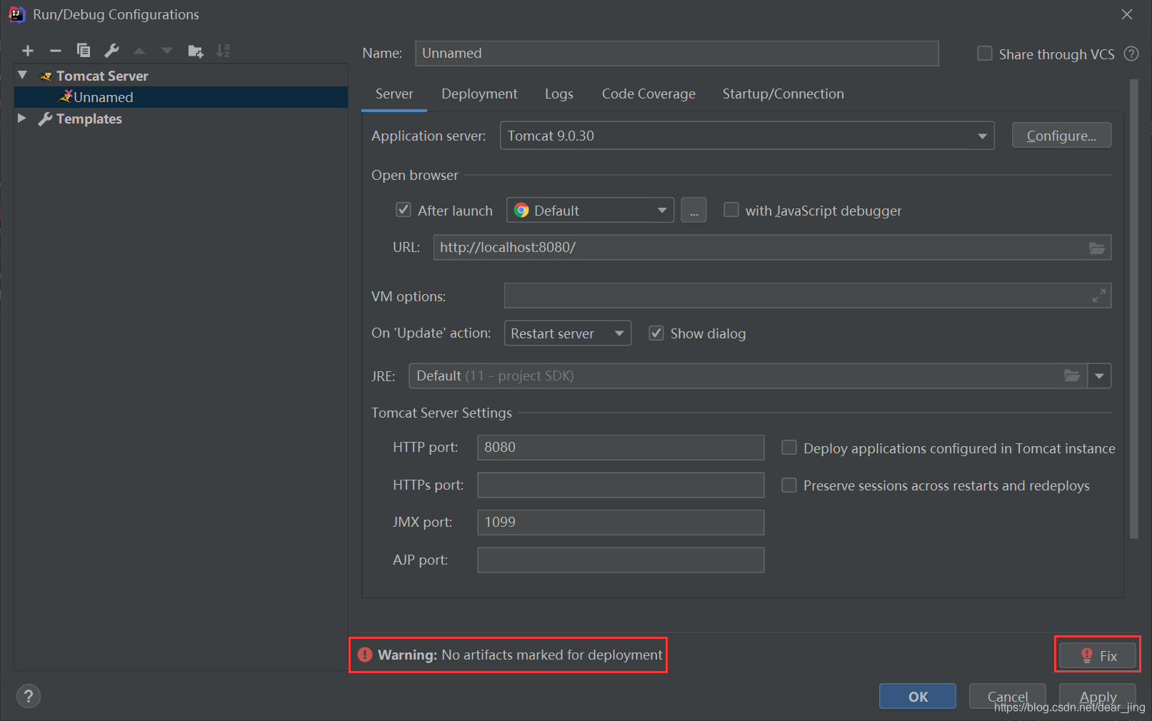Click the Configure... button

click(1061, 136)
